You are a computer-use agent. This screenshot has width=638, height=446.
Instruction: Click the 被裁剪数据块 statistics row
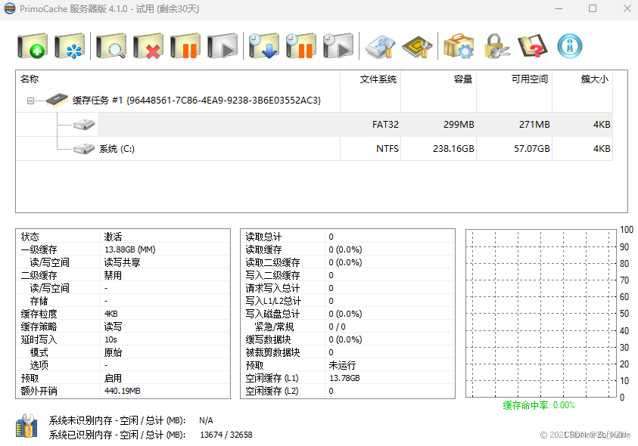[347, 352]
